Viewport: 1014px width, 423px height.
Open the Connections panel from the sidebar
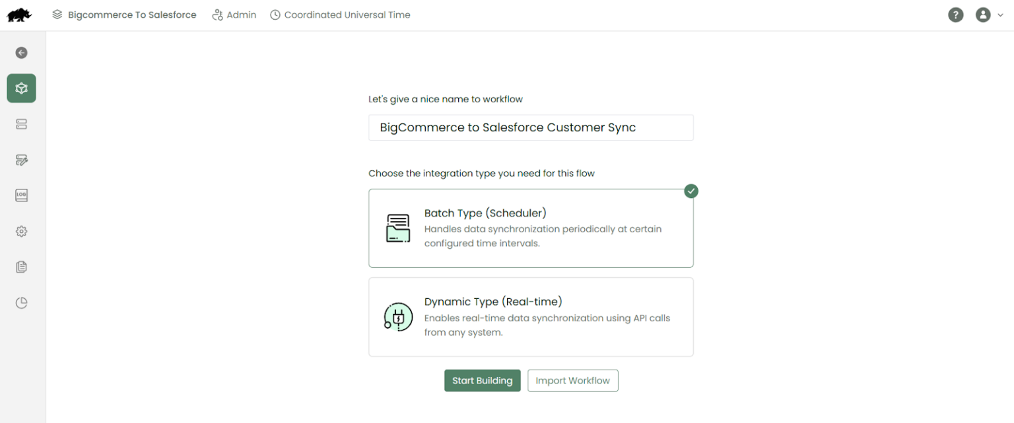[x=21, y=124]
